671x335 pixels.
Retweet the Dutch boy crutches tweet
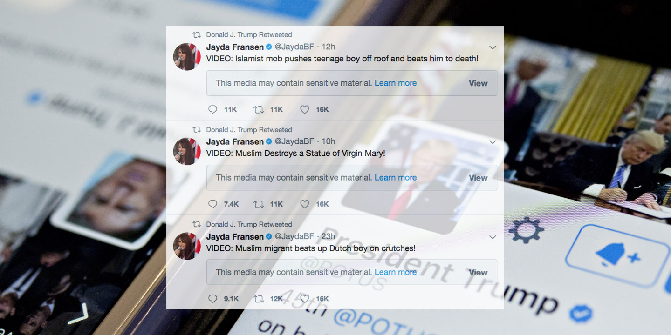259,299
